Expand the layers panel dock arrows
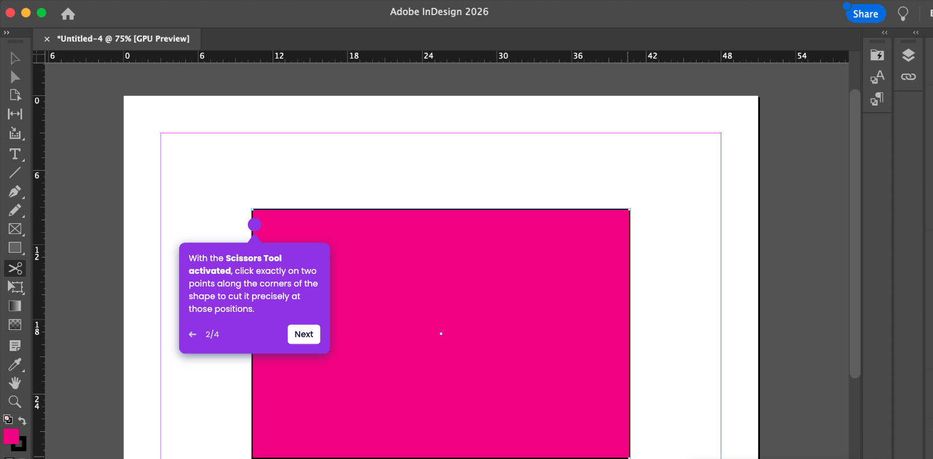This screenshot has width=933, height=459. pos(916,33)
